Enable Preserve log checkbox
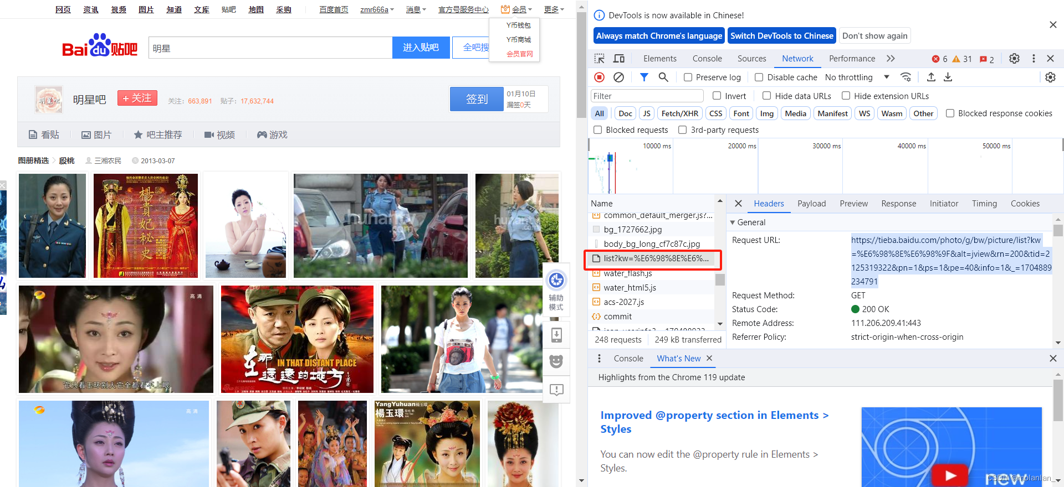1064x487 pixels. click(688, 77)
